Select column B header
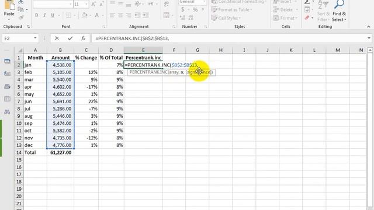Viewport: 374px width, 210px height. coord(60,50)
